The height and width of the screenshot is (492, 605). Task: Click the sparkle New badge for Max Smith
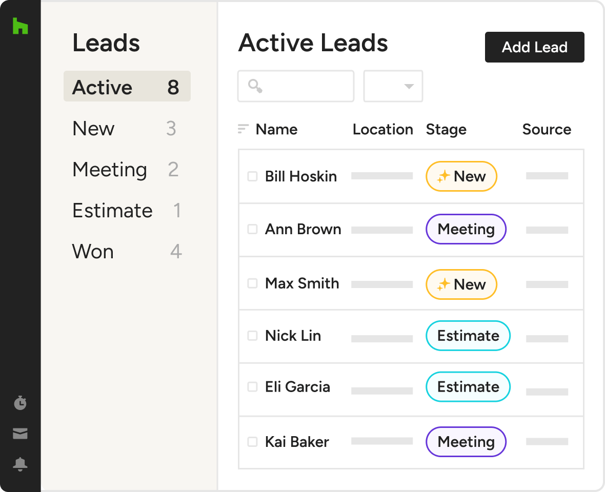coord(461,284)
